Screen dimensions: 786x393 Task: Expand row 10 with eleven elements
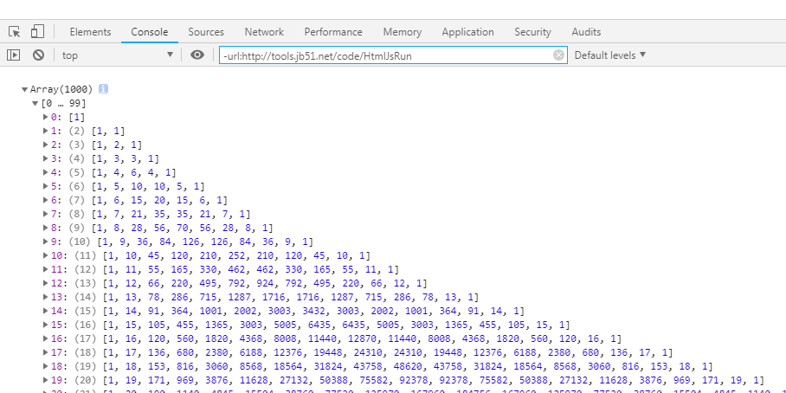46,255
